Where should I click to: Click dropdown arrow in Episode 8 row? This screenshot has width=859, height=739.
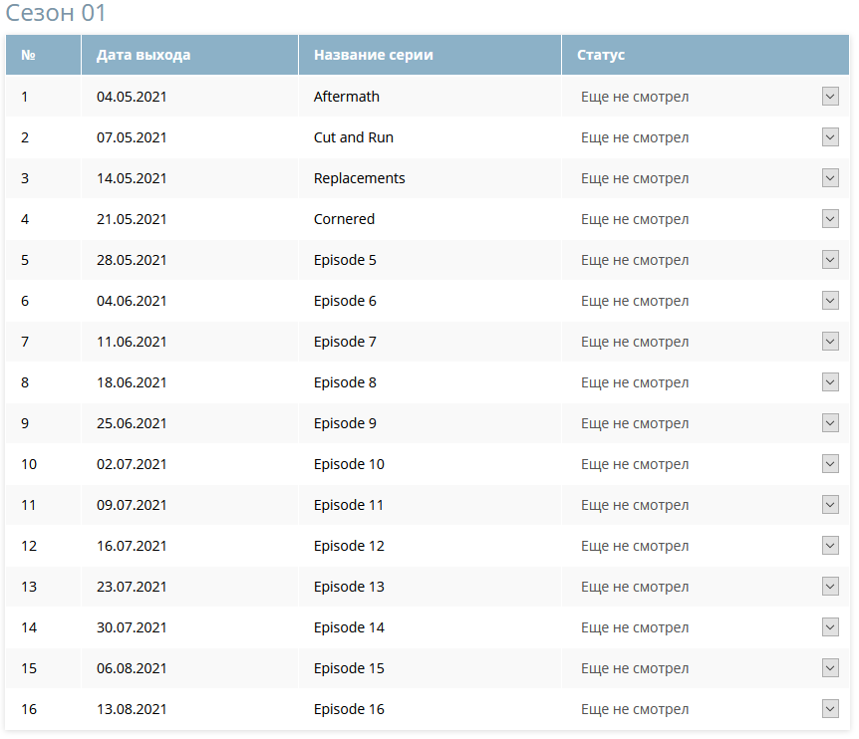(830, 382)
